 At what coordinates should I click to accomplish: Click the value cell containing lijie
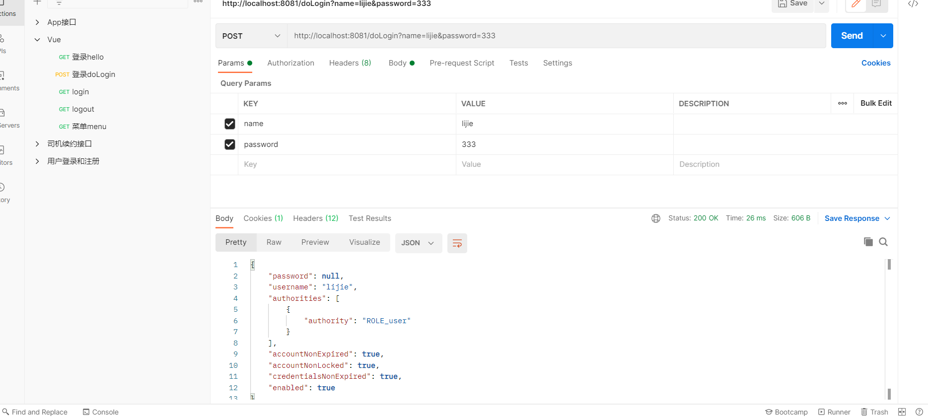coord(565,124)
